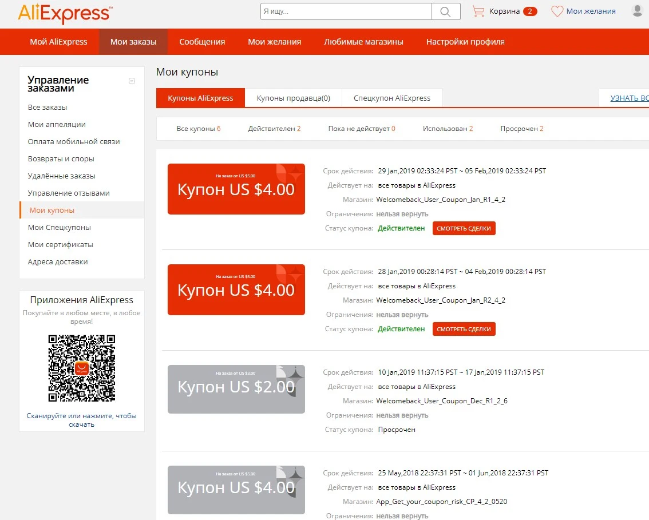This screenshot has width=649, height=520.
Task: Click the Просрочен status of Dec coupon
Action: 397,430
